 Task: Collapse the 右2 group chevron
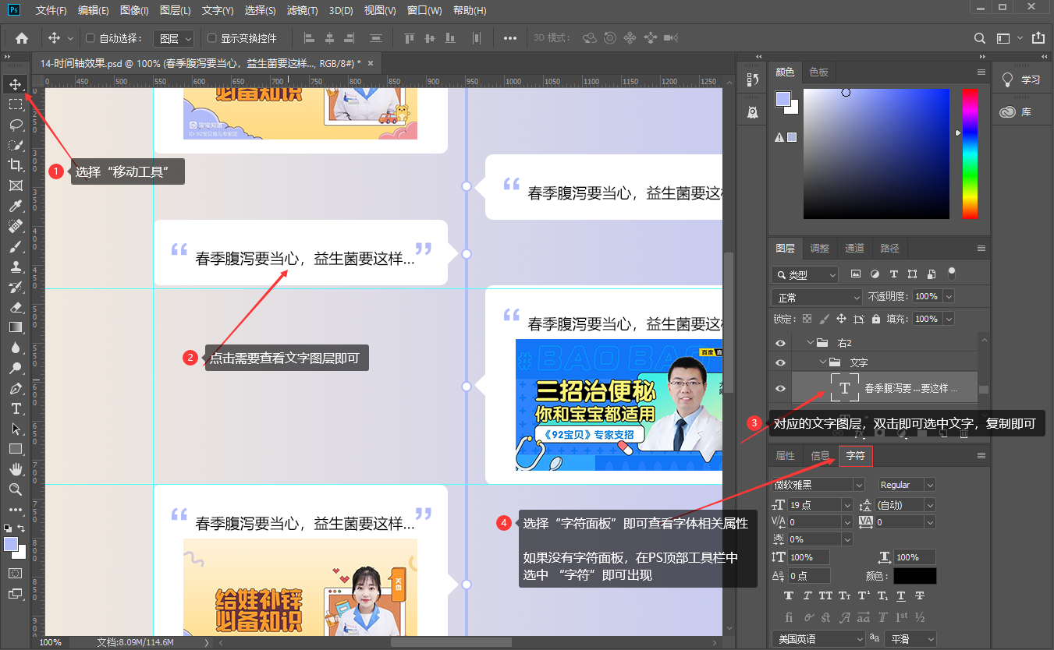click(809, 342)
